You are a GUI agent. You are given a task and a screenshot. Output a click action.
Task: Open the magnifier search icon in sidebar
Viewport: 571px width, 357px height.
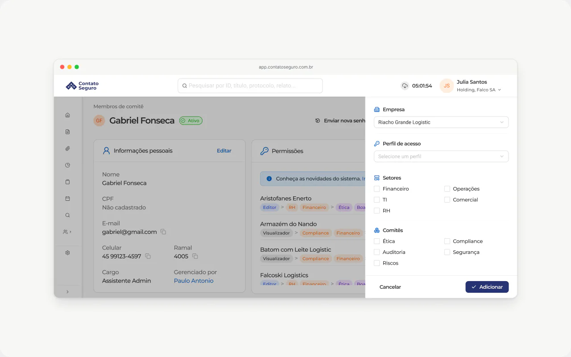[68, 215]
